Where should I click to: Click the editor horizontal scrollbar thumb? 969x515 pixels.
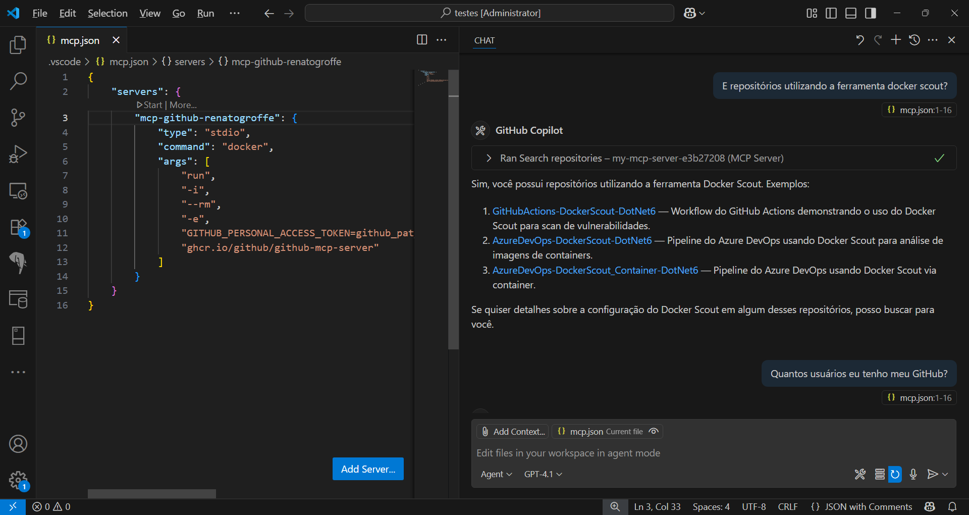pyautogui.click(x=152, y=493)
